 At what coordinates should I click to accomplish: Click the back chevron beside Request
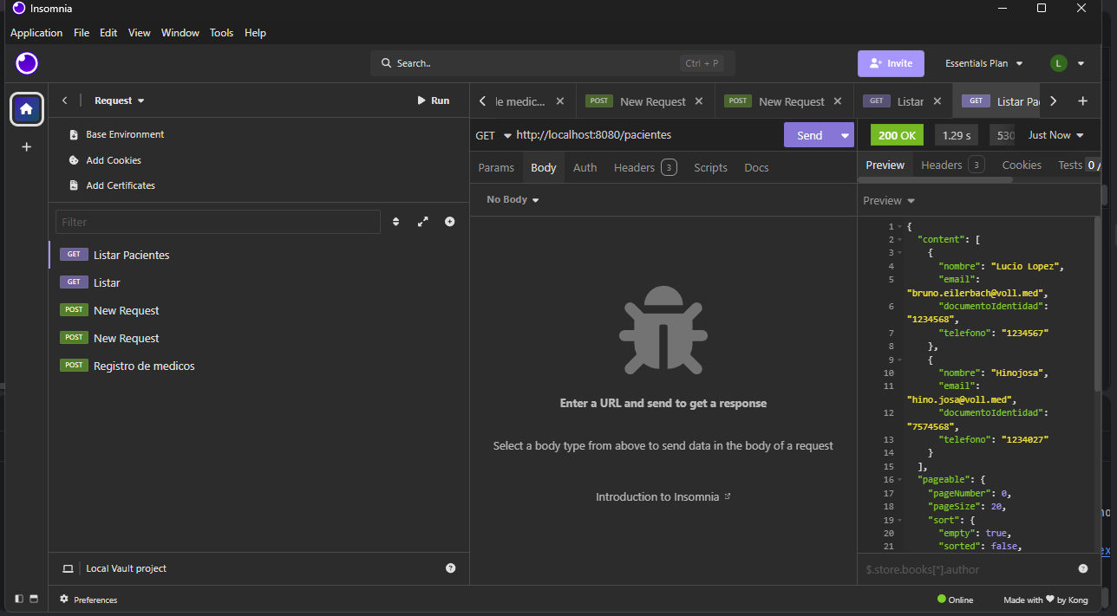(64, 101)
